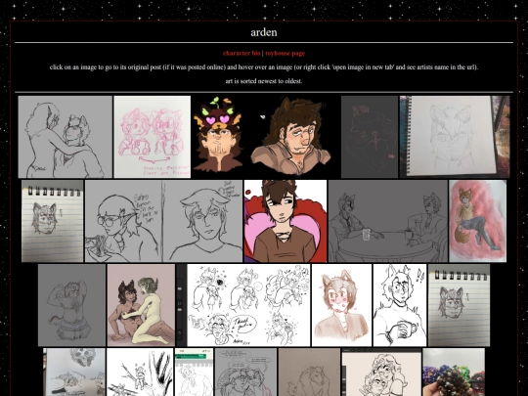
Task: Open the grey flexing figure sketch
Action: [71, 305]
